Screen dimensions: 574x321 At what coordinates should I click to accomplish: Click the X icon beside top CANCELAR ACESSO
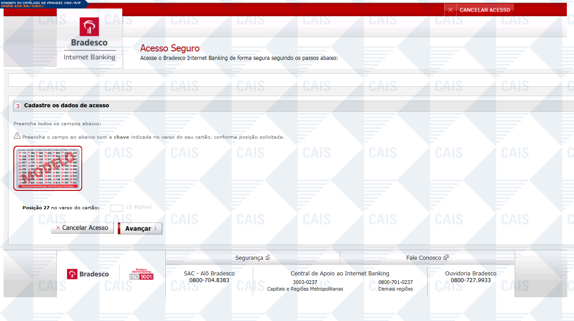coord(450,10)
